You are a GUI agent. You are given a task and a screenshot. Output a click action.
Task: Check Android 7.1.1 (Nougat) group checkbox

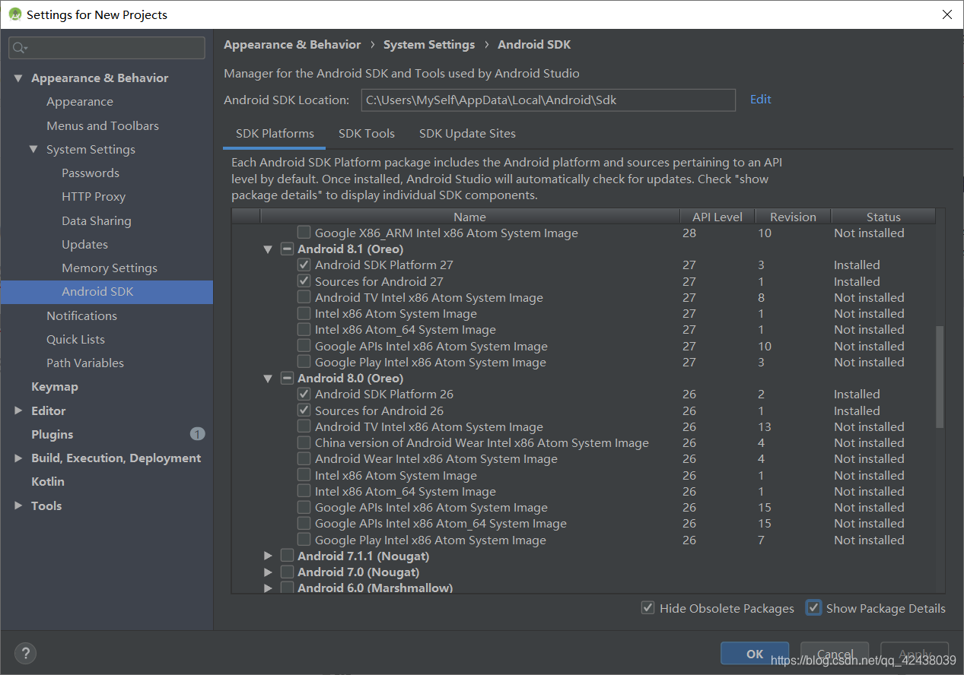[287, 556]
